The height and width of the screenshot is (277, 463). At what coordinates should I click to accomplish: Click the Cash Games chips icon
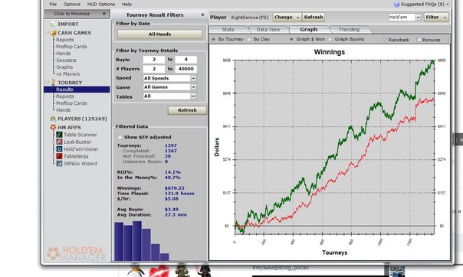54,33
